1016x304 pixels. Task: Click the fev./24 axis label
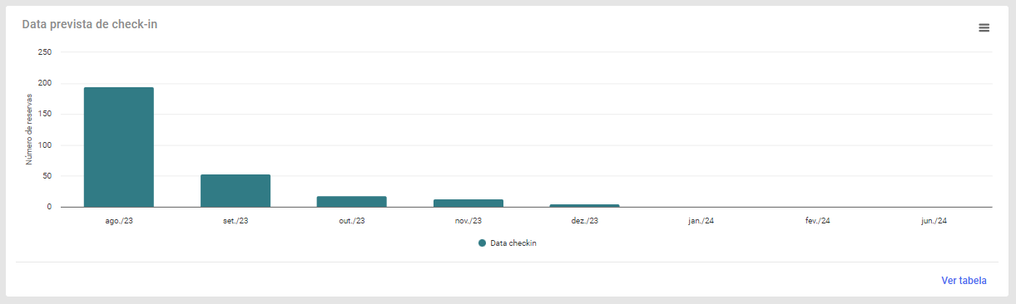(817, 221)
